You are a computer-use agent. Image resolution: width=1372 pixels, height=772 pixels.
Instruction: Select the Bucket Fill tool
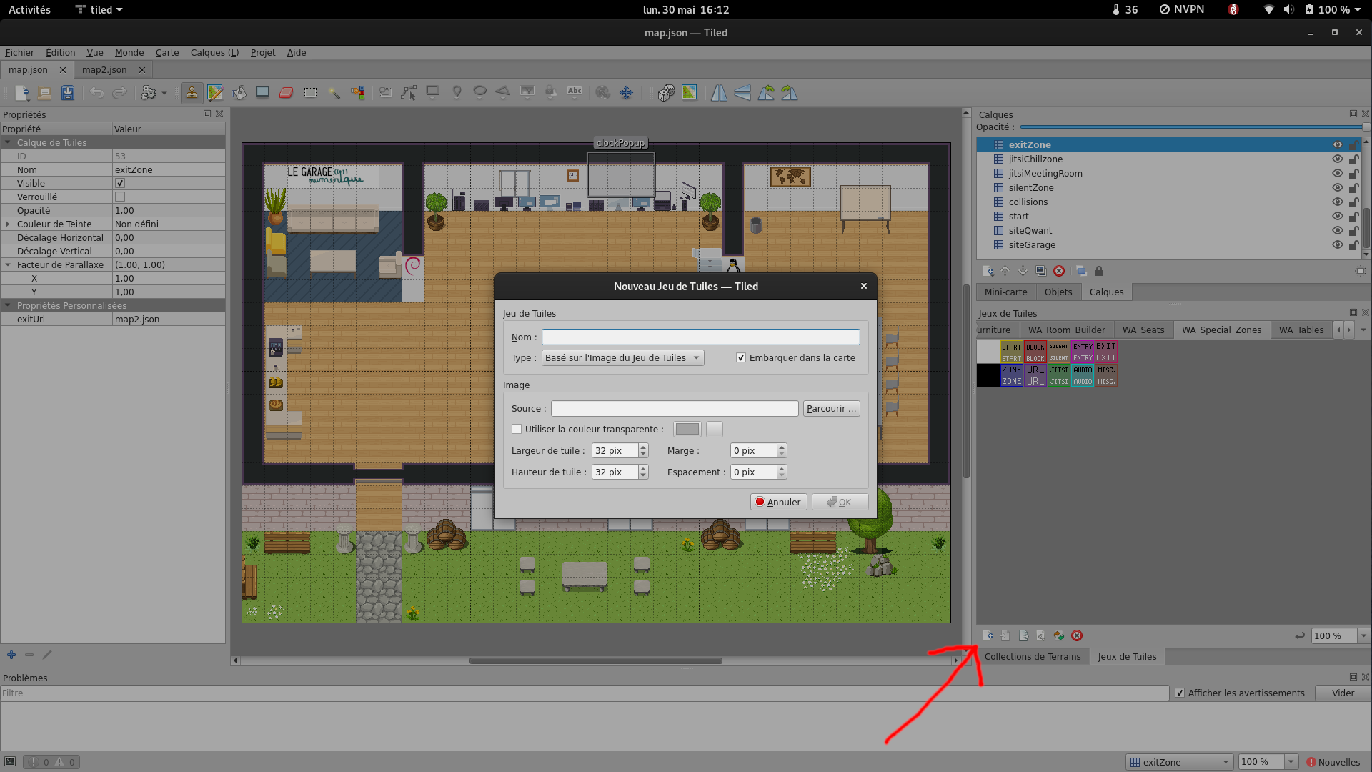(x=239, y=93)
